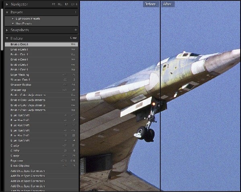241x192 pixels.
Task: Select the highlighted Enable Detail history step
Action: pyautogui.click(x=41, y=44)
